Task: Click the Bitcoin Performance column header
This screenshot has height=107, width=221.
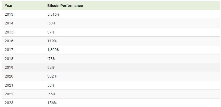Action: pos(65,6)
